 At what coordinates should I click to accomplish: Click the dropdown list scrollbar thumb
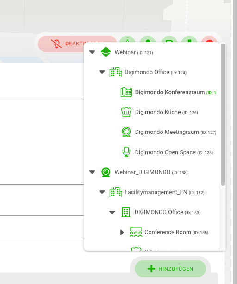[x=223, y=114]
